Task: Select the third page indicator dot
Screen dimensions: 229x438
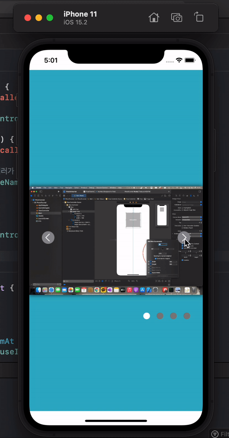Action: (x=174, y=316)
